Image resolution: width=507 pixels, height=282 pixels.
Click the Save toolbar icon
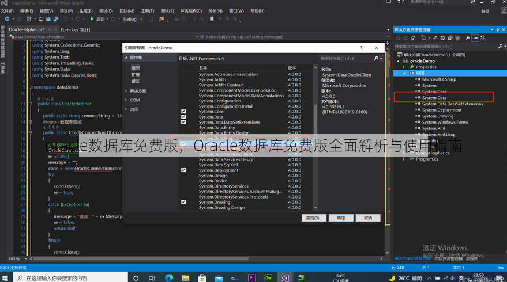point(48,19)
